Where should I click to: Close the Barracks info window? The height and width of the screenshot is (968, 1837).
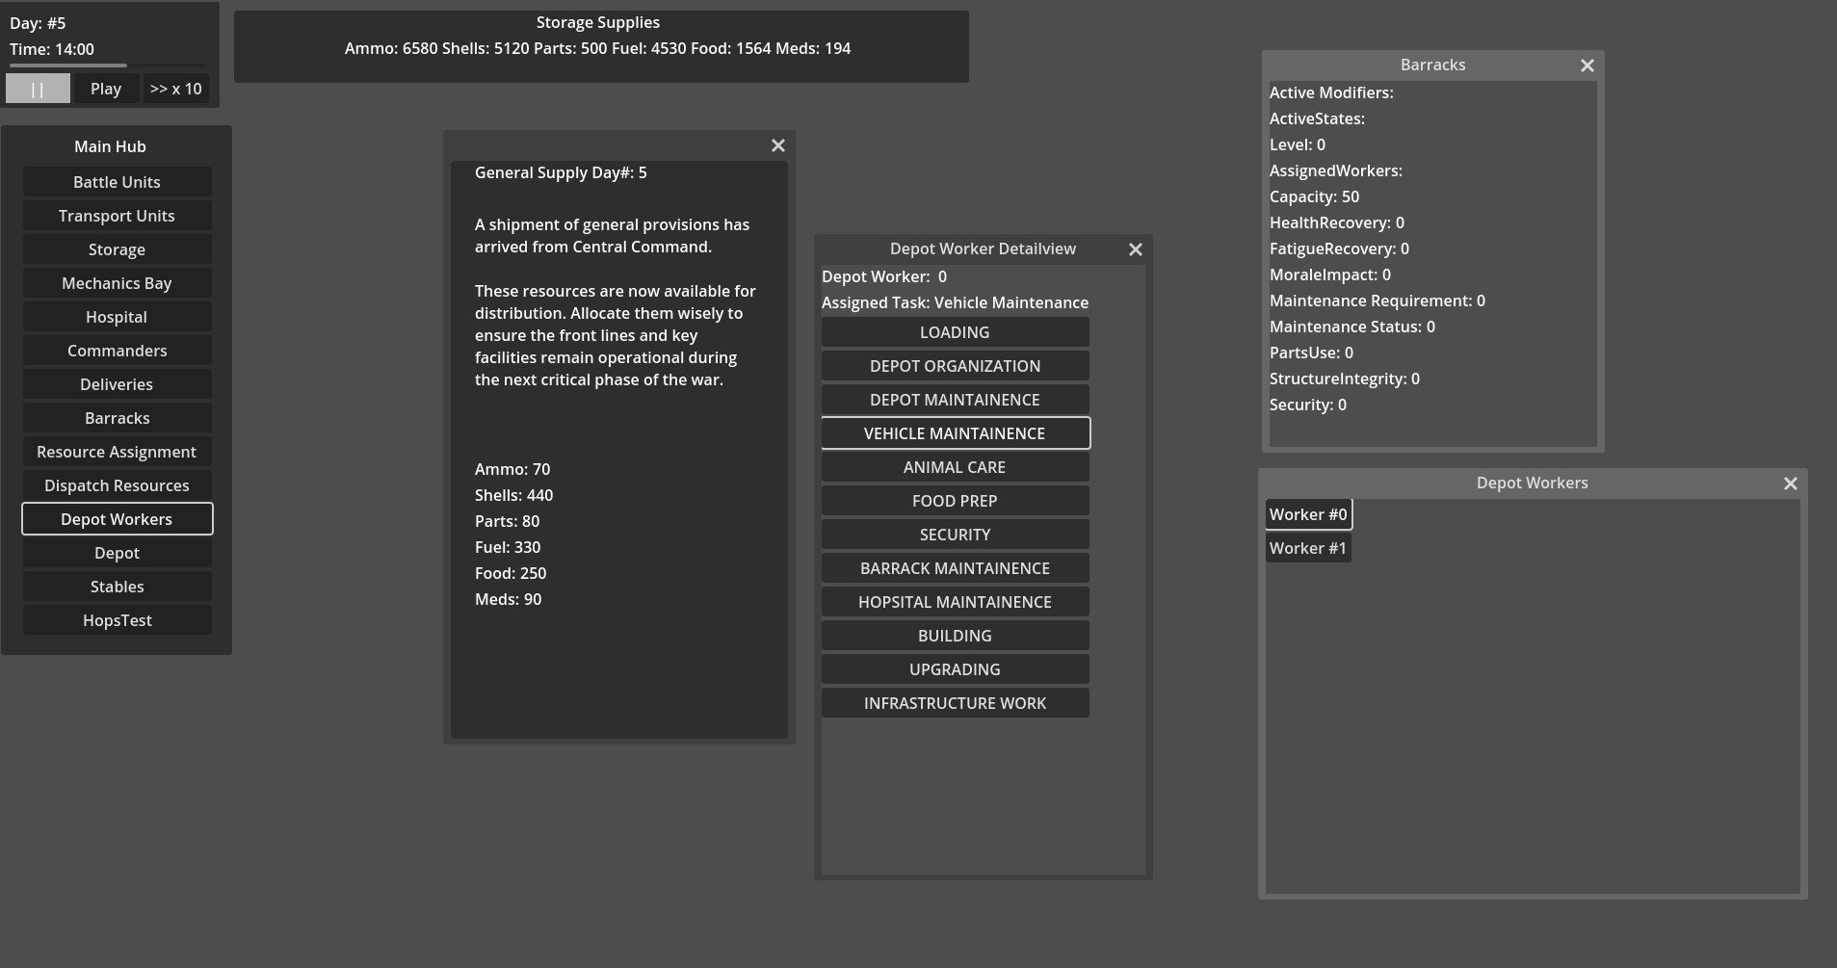(x=1588, y=65)
